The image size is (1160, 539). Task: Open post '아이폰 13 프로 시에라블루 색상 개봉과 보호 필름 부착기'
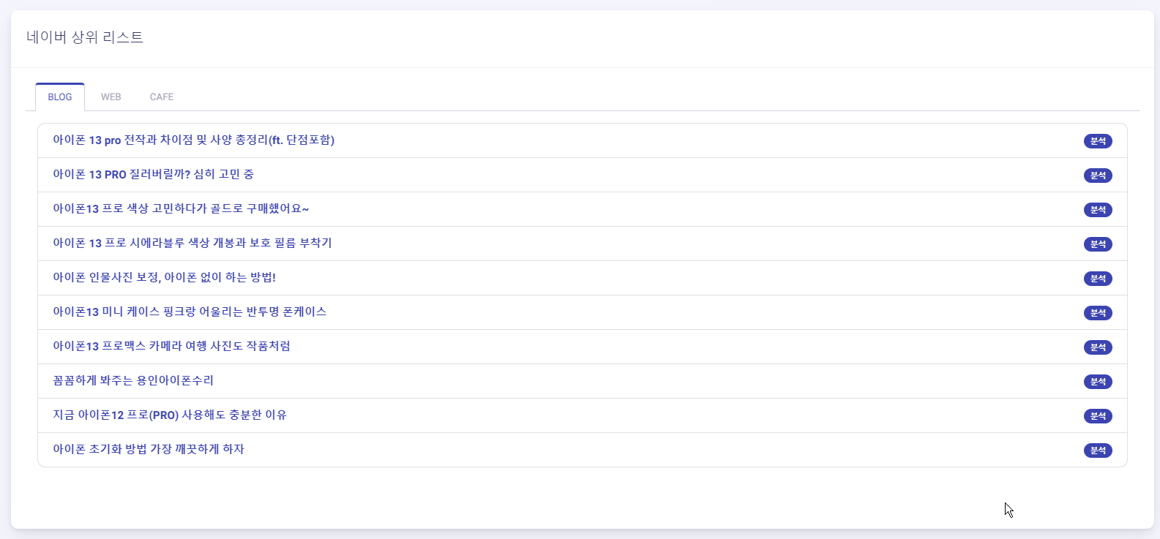coord(192,243)
